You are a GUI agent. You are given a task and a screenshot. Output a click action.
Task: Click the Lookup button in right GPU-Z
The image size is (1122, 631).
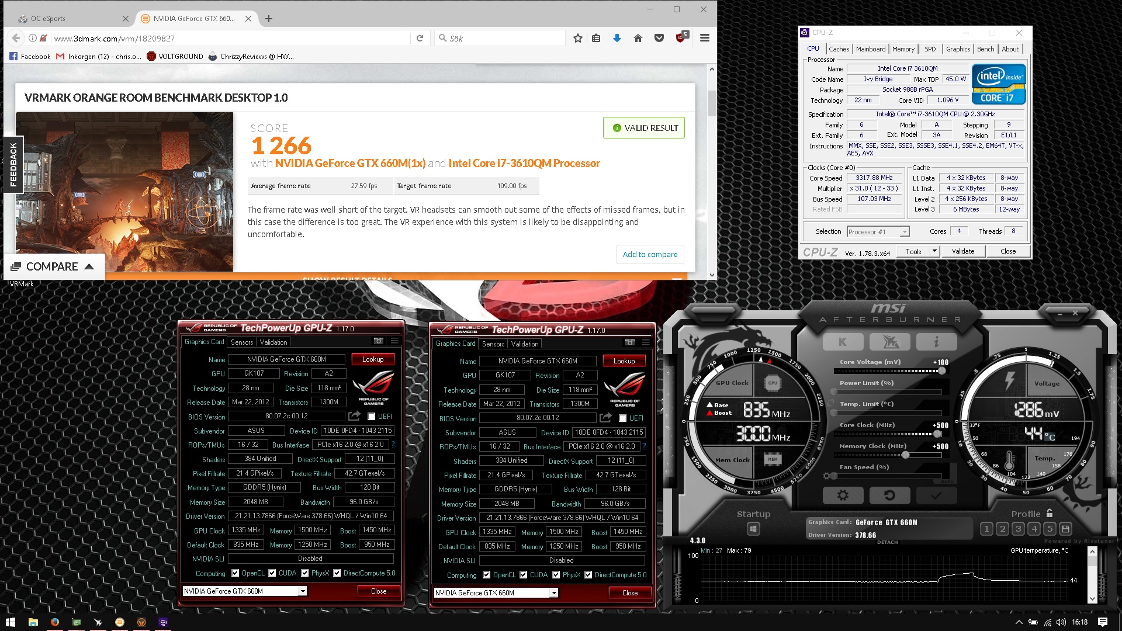point(624,361)
